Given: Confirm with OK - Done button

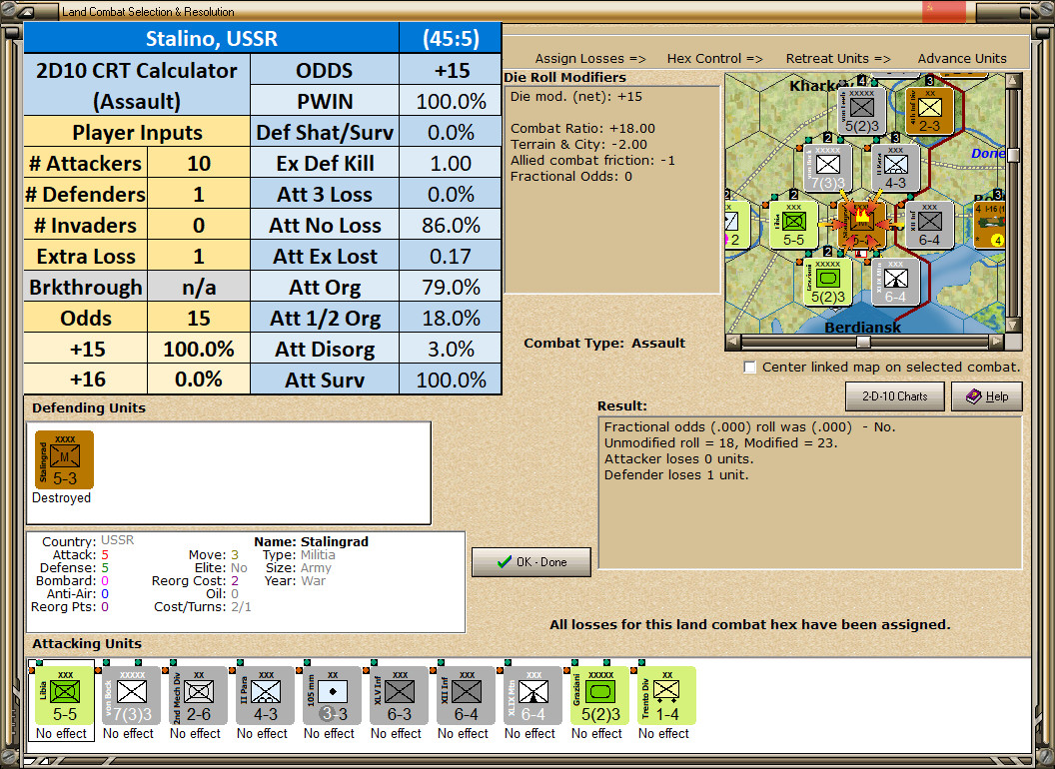Looking at the screenshot, I should (x=531, y=562).
